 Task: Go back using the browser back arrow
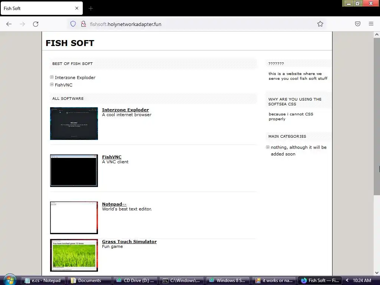coord(9,24)
